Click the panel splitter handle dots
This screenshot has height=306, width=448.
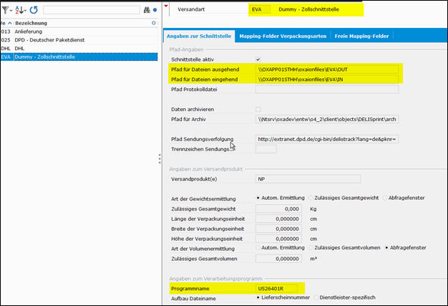point(159,158)
